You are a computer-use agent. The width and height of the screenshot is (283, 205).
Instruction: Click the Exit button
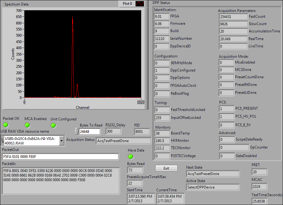pos(166,168)
